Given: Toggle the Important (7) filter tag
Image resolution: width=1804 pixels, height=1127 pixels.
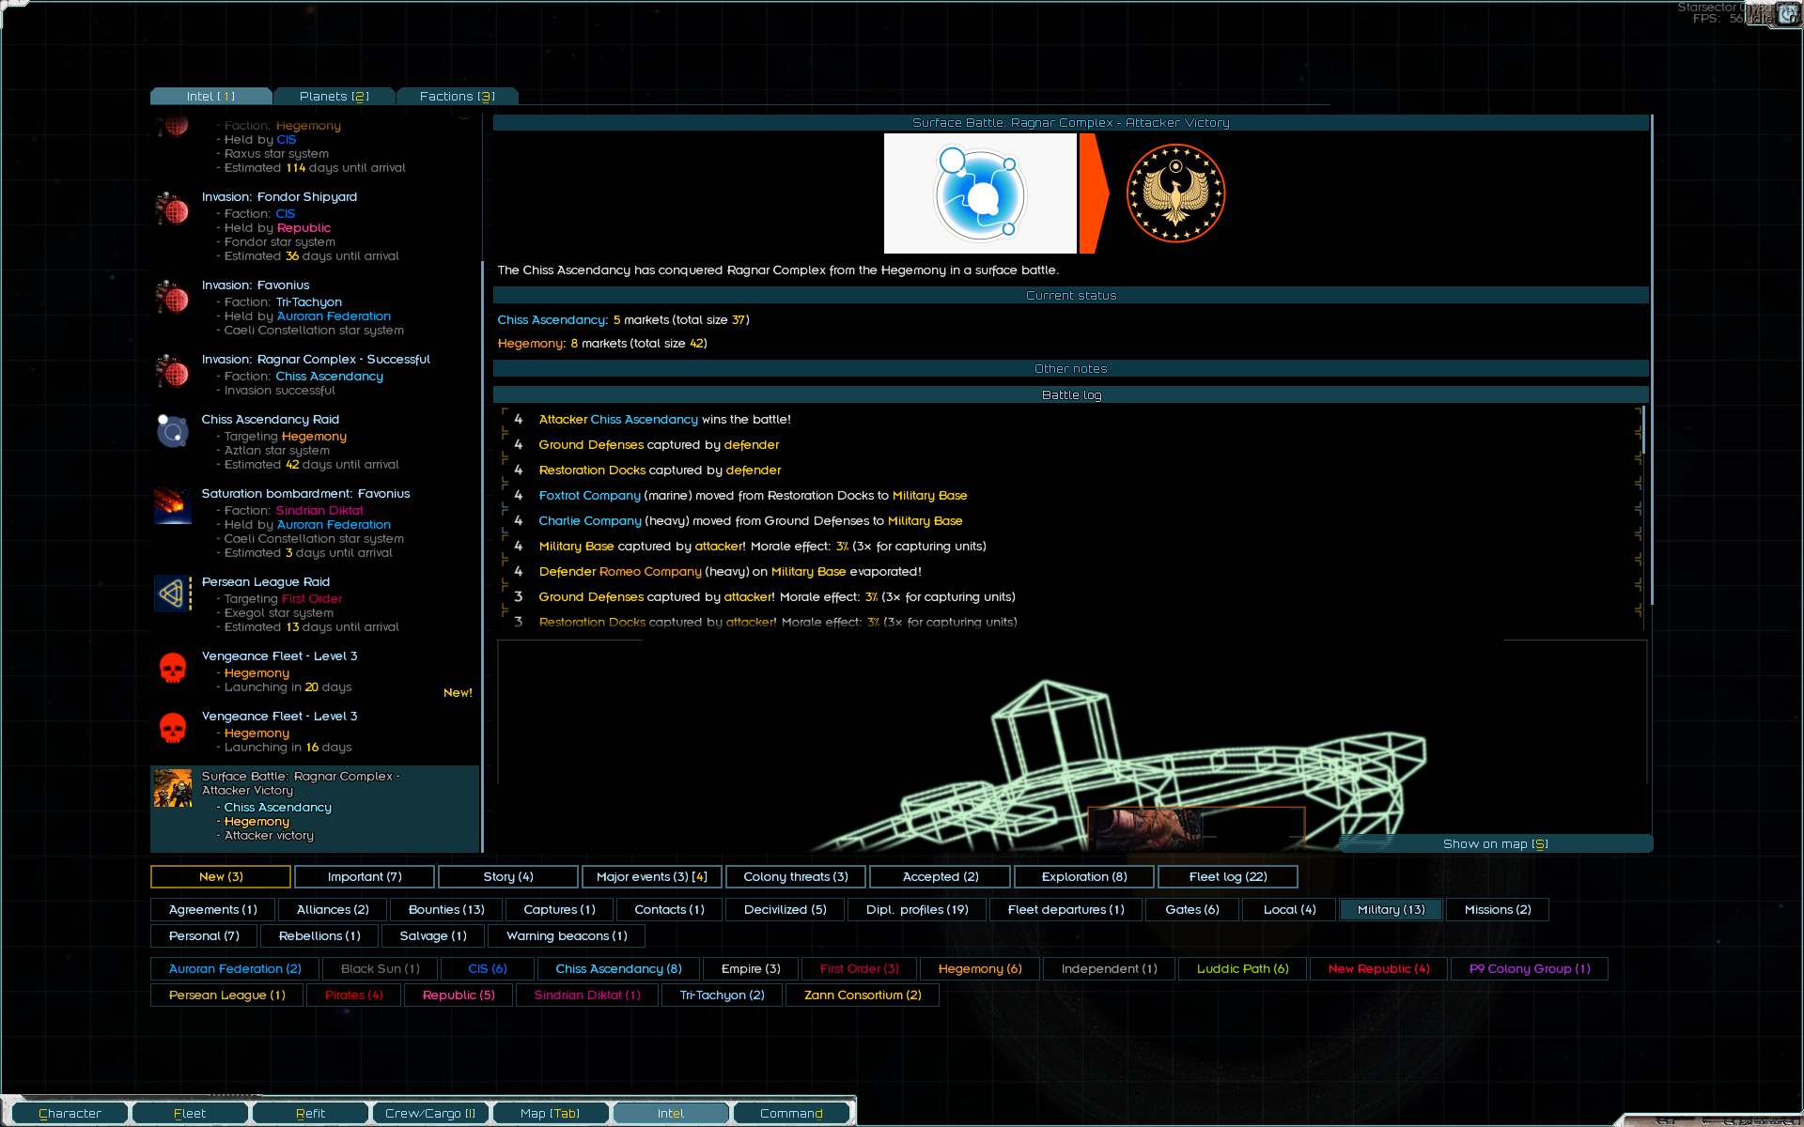Looking at the screenshot, I should click(x=365, y=876).
